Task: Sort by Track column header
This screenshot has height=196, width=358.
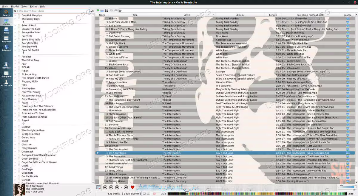Action: [x=102, y=15]
